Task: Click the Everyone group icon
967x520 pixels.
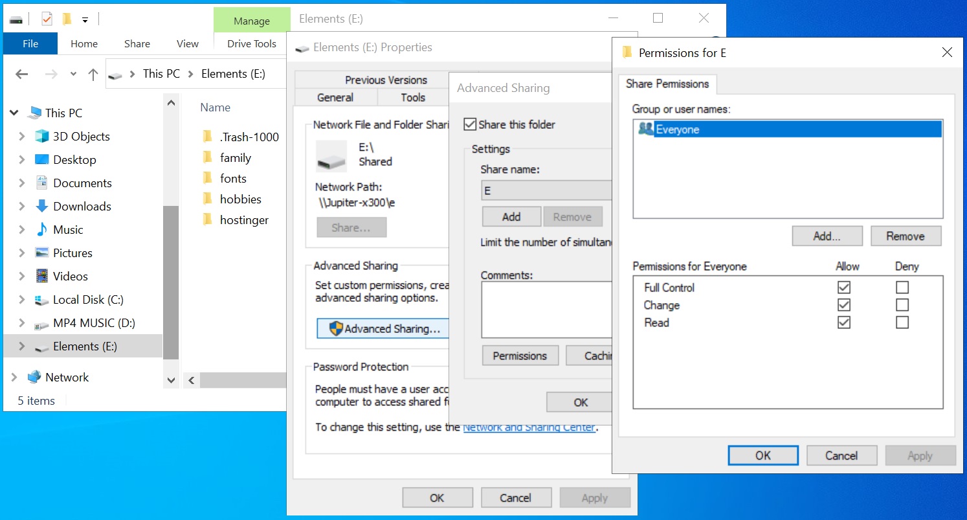Action: (645, 129)
